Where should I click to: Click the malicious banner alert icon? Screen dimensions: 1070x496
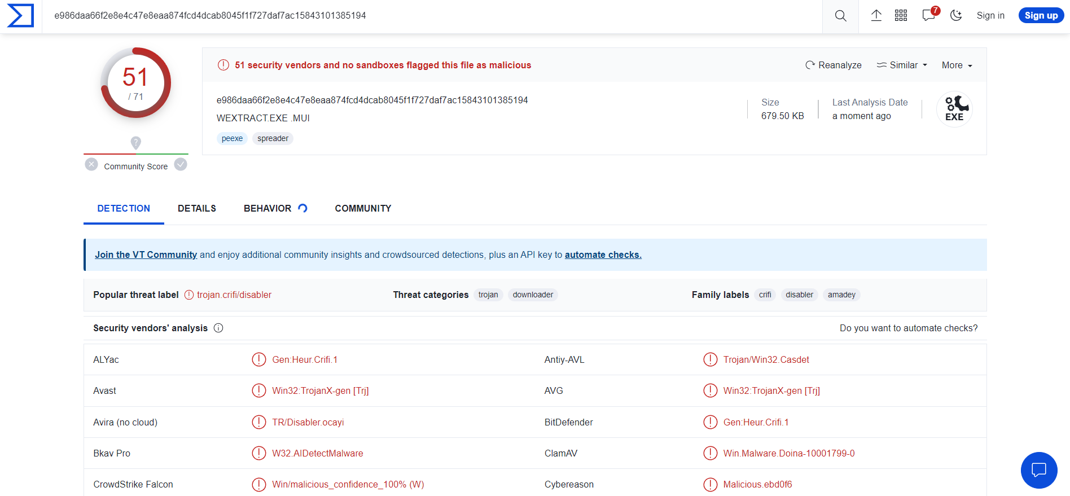[x=223, y=65]
